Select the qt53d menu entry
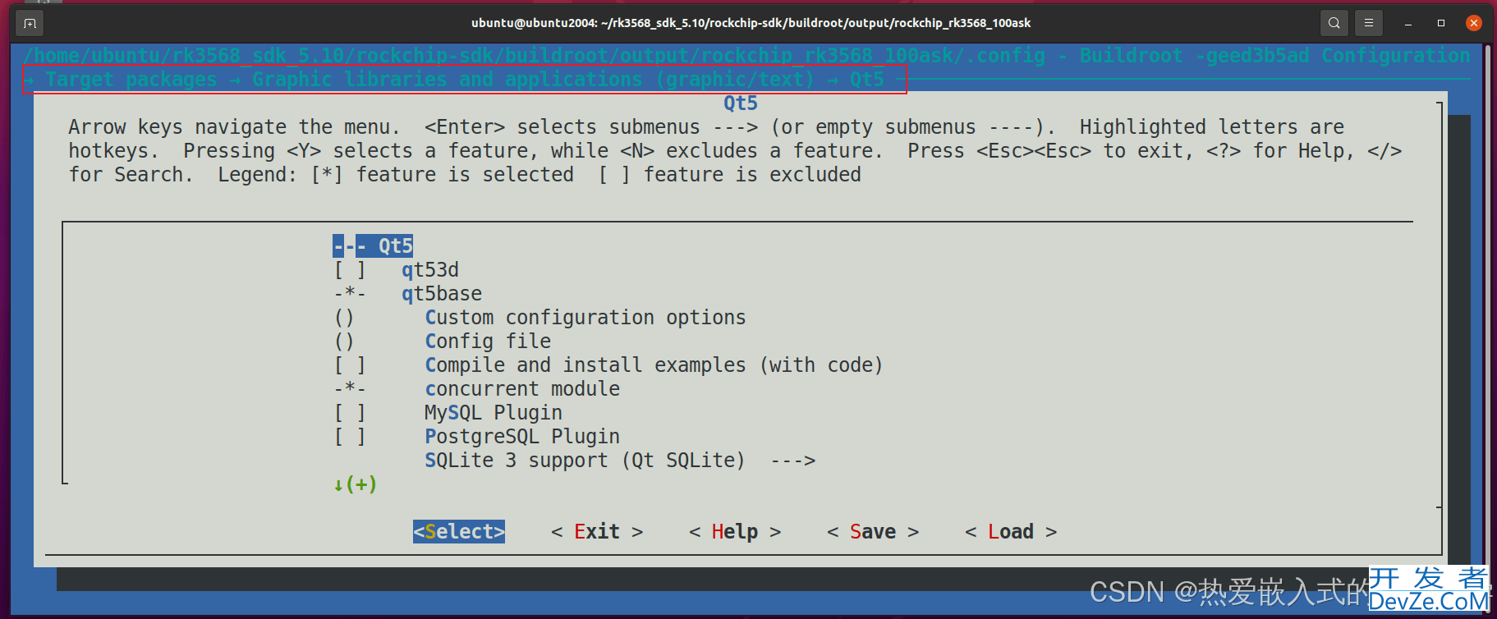 430,270
